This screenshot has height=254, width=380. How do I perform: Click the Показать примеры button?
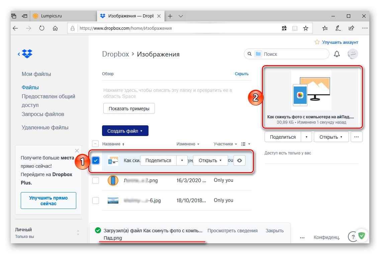pyautogui.click(x=129, y=109)
